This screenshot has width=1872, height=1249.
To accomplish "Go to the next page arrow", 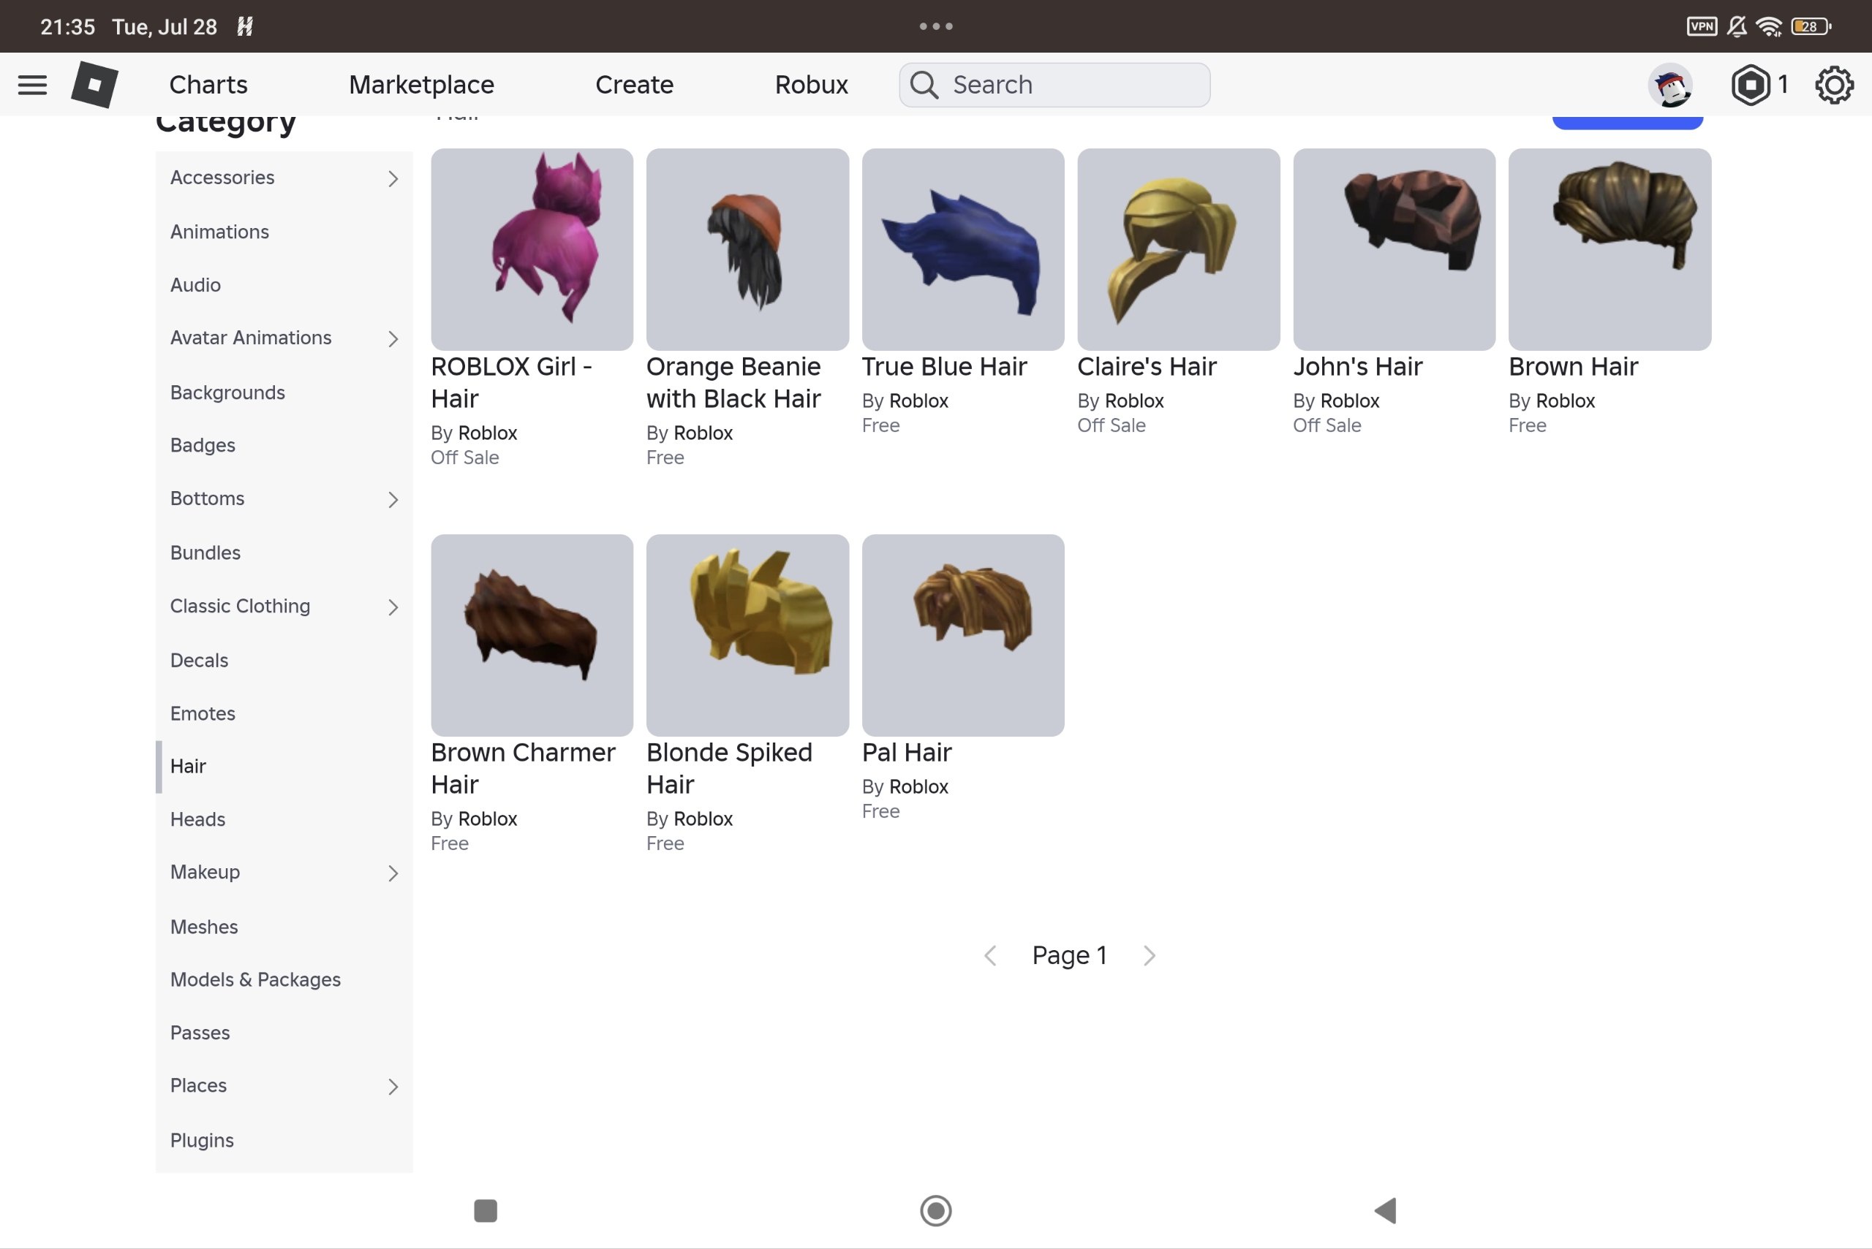I will [1148, 955].
